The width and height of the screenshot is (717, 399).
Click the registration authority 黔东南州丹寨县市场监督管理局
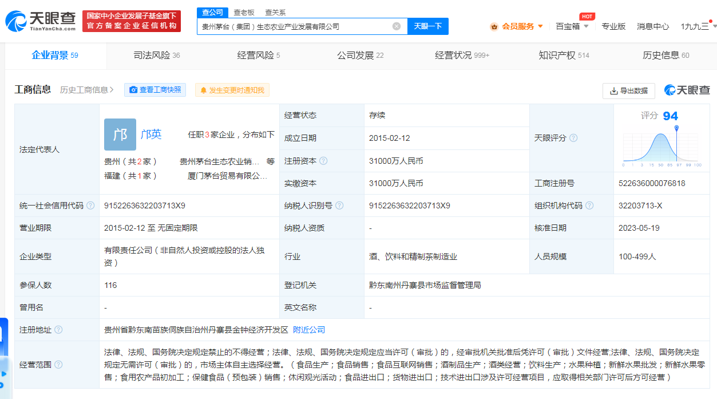click(425, 285)
